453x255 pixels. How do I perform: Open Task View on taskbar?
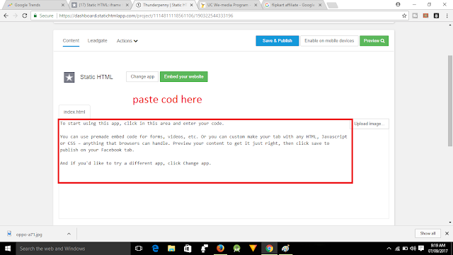point(139,249)
